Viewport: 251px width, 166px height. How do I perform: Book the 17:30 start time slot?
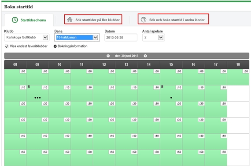tap(216, 125)
